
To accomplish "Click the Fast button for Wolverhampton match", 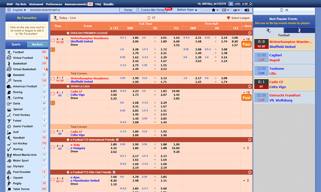I will [247, 44].
